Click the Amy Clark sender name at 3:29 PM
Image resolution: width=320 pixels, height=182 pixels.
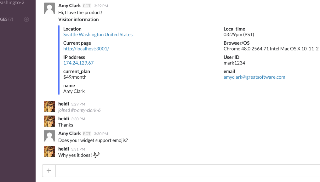69,6
